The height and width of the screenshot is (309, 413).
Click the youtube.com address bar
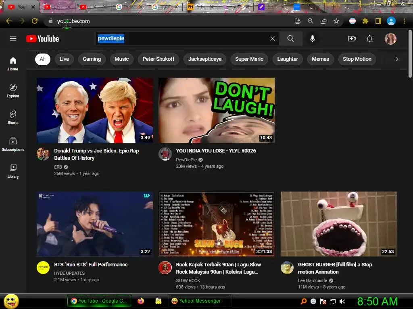pyautogui.click(x=169, y=21)
